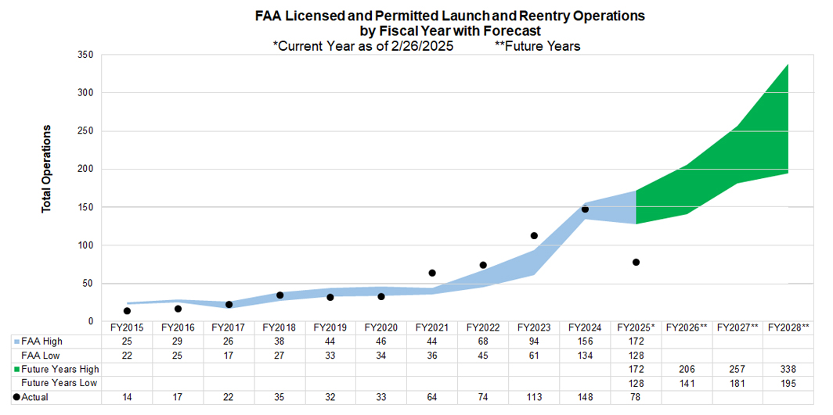Click the Total Operations axis title
This screenshot has width=833, height=415.
47,169
